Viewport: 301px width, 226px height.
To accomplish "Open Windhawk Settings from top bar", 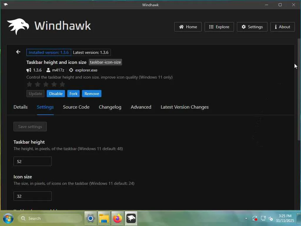I will (252, 27).
